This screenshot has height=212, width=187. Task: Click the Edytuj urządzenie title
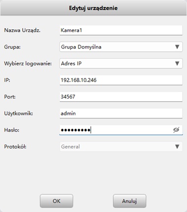[93, 8]
